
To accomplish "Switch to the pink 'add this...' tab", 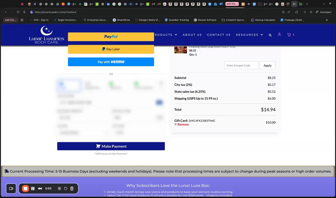I will click(232, 4).
